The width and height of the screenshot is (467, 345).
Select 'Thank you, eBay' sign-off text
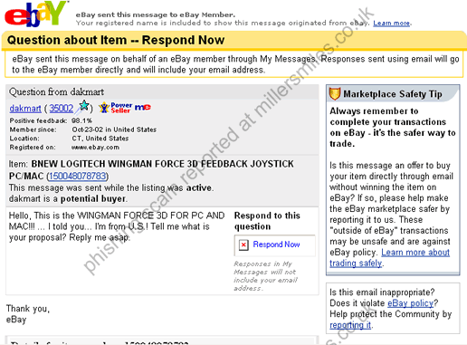point(28,314)
